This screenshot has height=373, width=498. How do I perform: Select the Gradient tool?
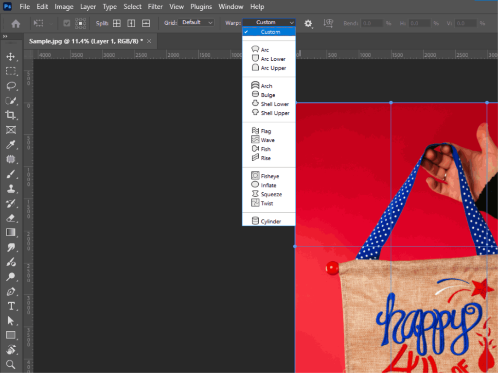coord(11,233)
